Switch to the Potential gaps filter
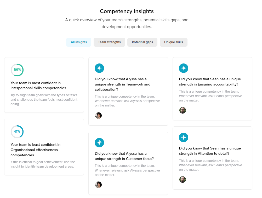This screenshot has width=262, height=198. click(x=142, y=42)
